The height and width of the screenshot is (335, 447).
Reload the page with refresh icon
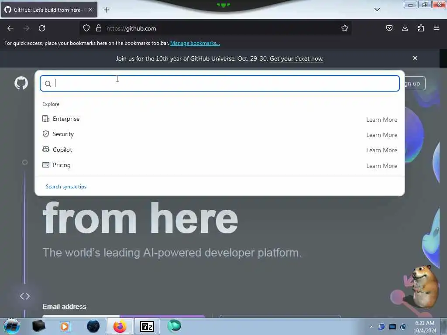tap(42, 28)
